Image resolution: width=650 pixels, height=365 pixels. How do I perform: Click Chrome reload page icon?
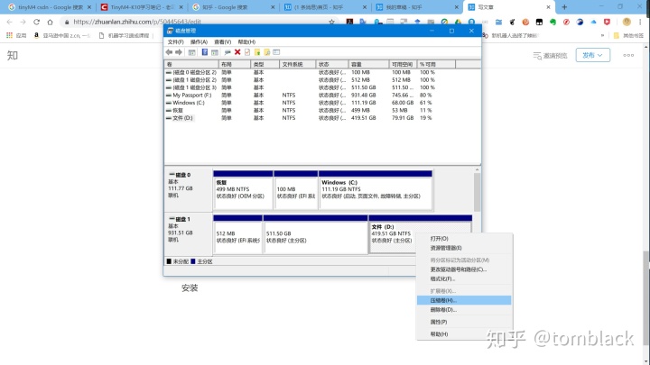pos(36,22)
